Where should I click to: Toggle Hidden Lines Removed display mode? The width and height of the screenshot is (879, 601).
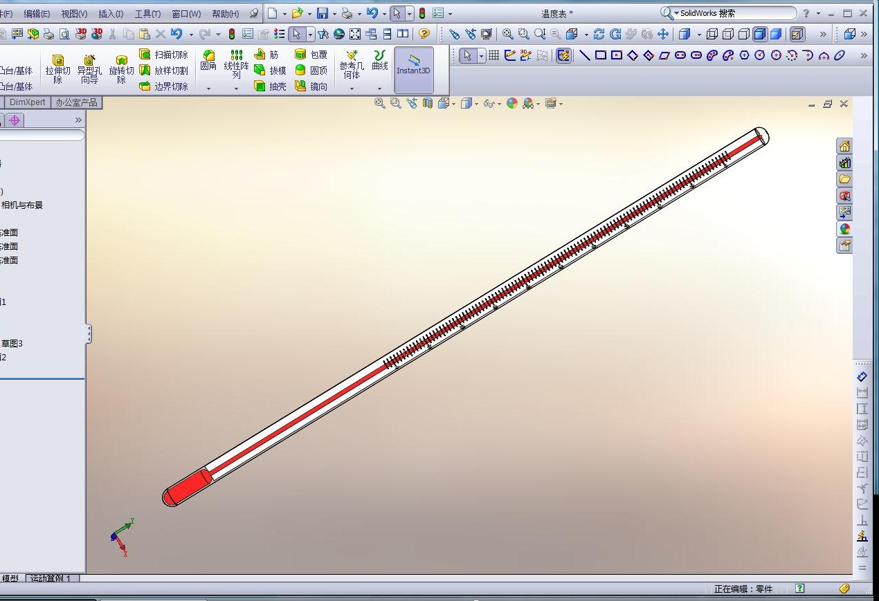coord(744,34)
